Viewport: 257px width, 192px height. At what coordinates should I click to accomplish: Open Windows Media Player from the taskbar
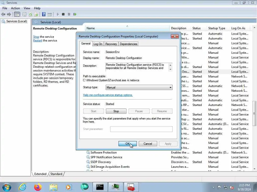point(69,187)
